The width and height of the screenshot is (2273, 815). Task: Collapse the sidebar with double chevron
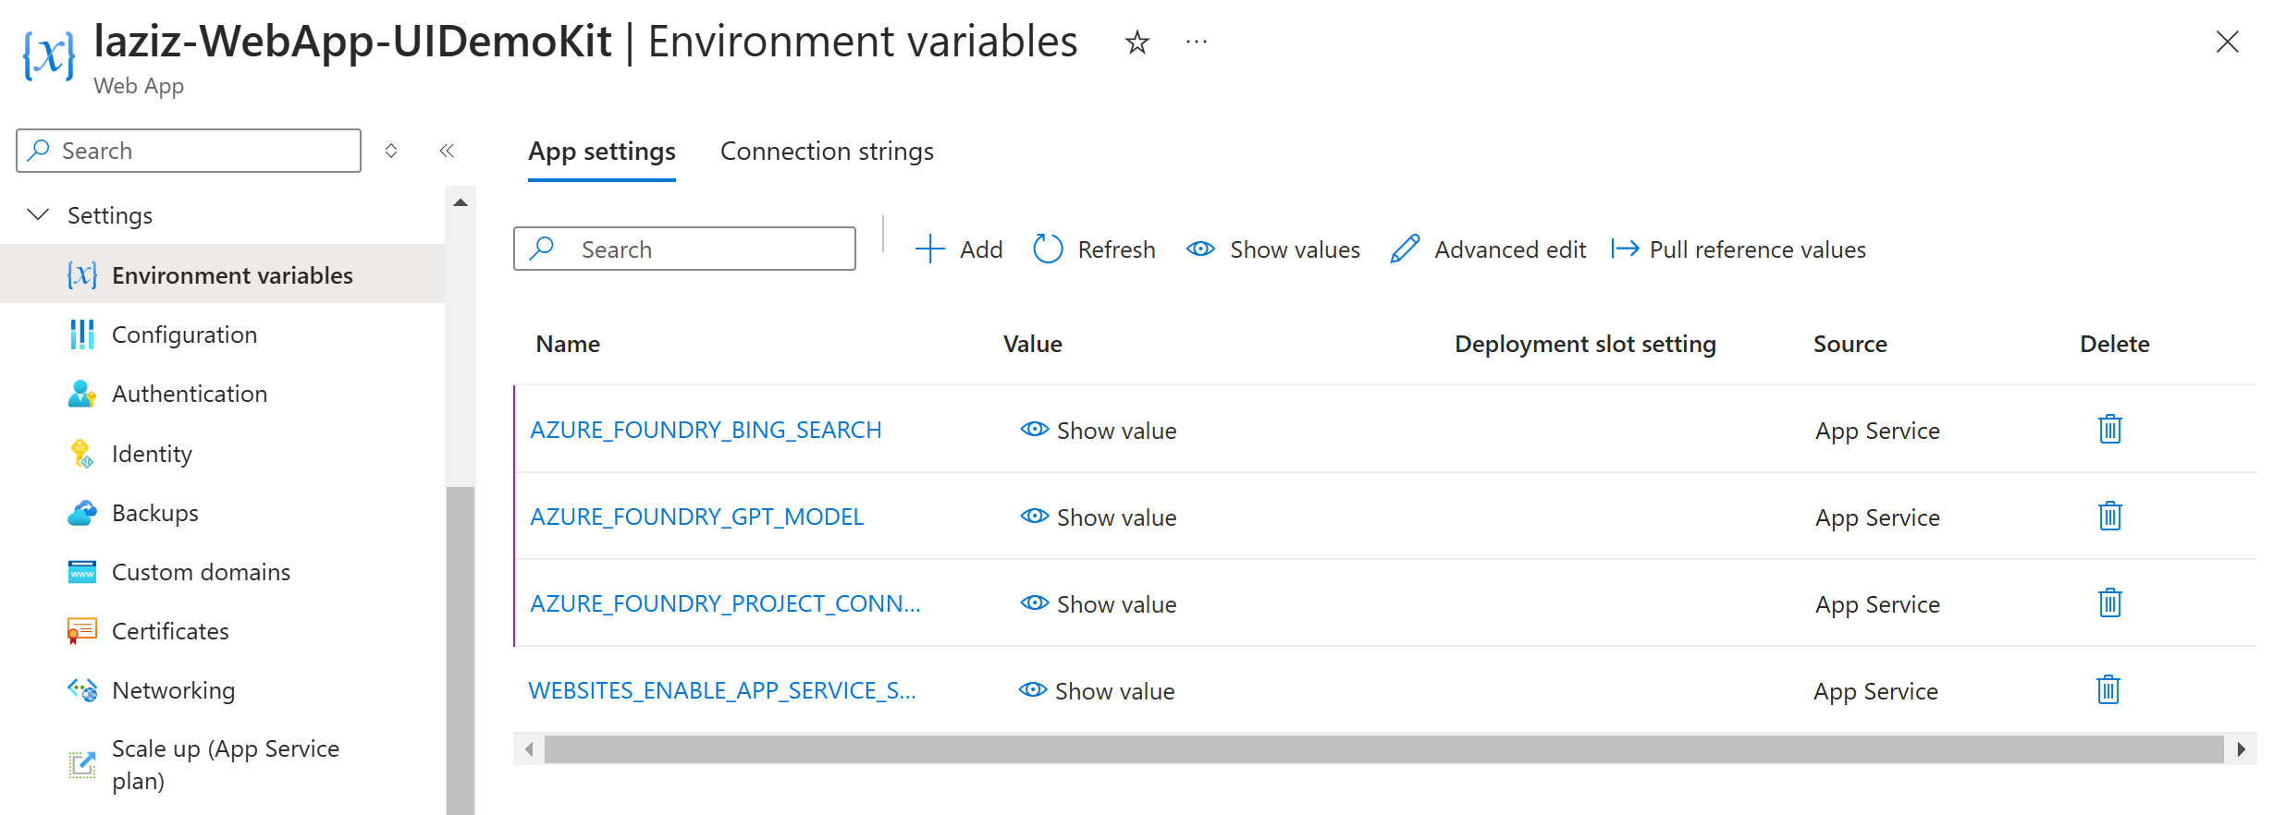[x=447, y=151]
